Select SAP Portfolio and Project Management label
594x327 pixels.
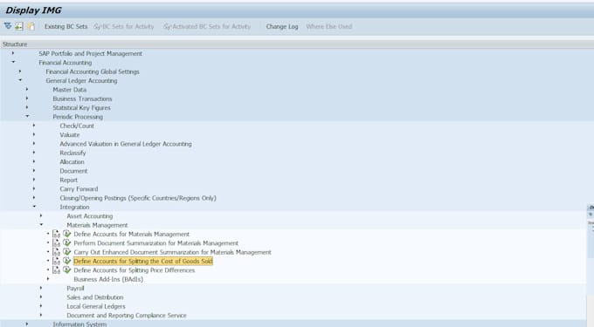tap(91, 54)
